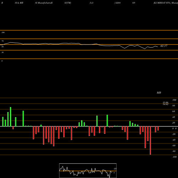
Task: Click the deepest red MR histogram bar
Action: [x=150, y=140]
